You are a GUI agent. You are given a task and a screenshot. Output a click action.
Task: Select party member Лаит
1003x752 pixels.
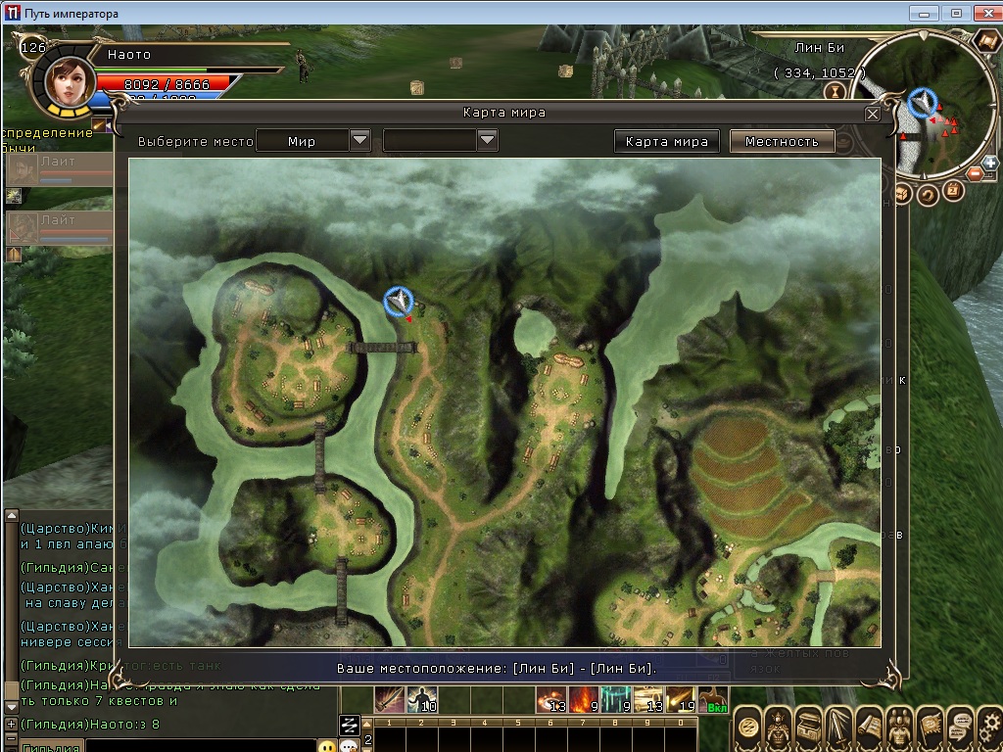coord(59,169)
